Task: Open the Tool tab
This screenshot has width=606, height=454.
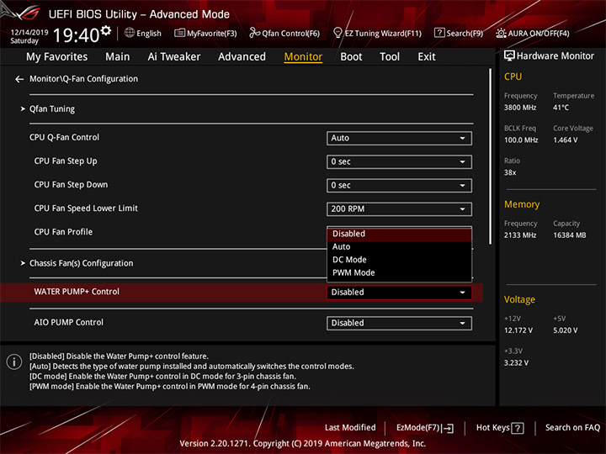Action: point(390,57)
